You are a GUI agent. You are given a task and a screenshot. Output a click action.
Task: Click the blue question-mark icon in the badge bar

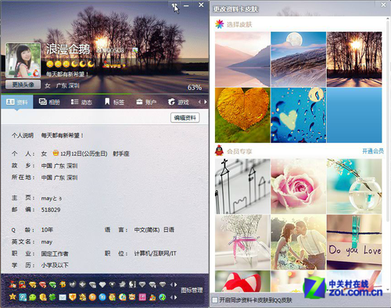pyautogui.click(x=23, y=297)
